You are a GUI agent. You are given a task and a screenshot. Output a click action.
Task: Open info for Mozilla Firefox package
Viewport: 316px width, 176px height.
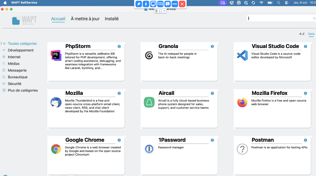point(306,93)
